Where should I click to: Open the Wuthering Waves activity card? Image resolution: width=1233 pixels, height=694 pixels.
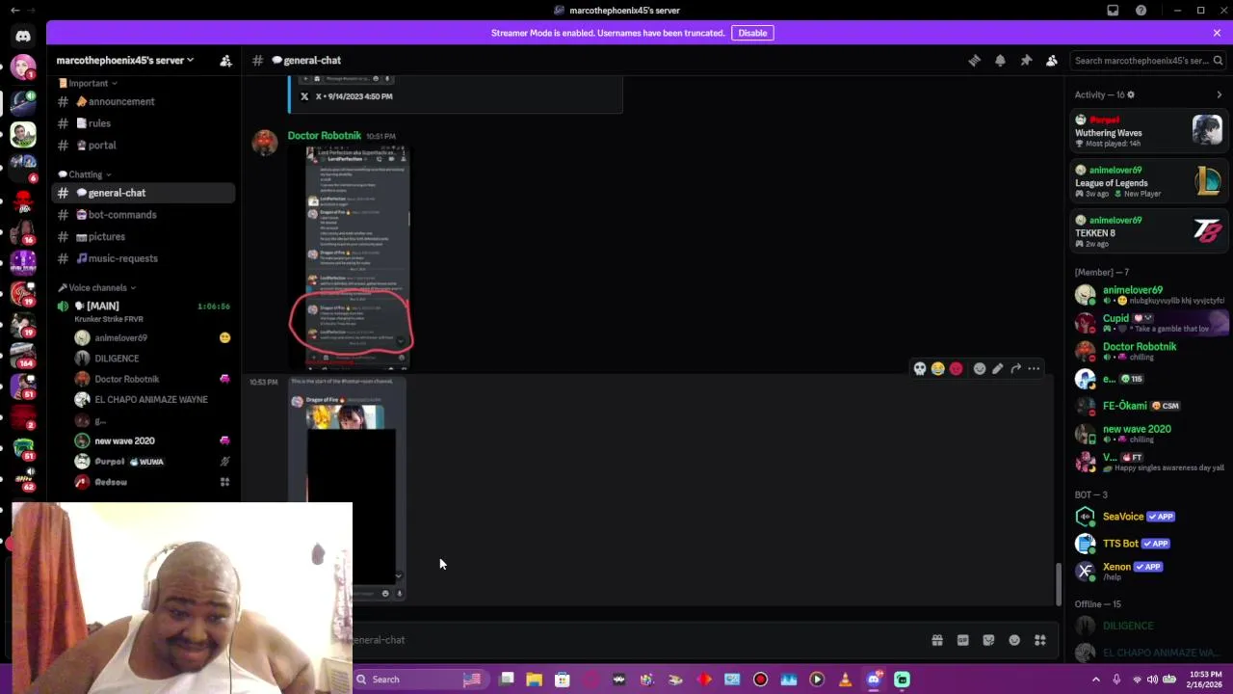coord(1149,131)
